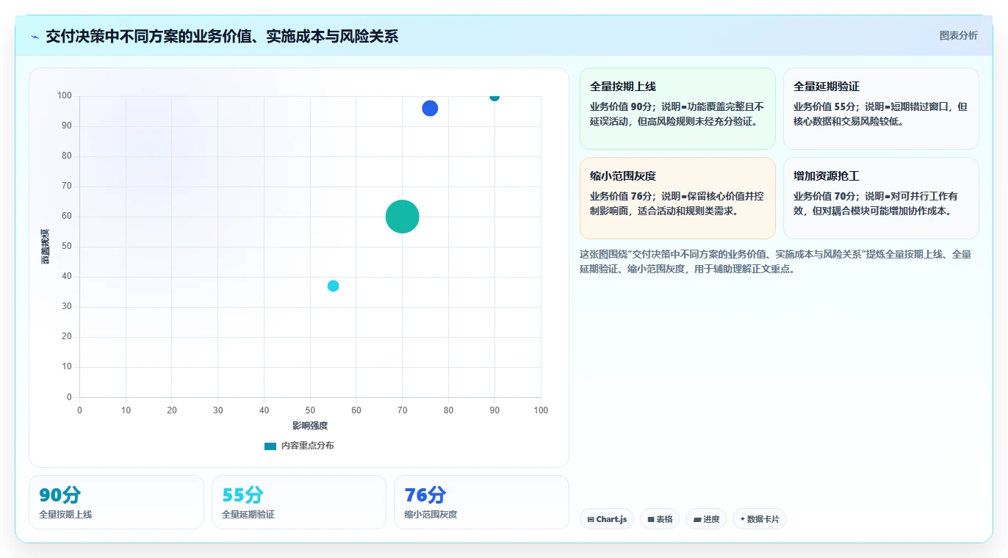The image size is (1008, 558).
Task: Click the 数据卡片 tag chip
Action: click(760, 519)
